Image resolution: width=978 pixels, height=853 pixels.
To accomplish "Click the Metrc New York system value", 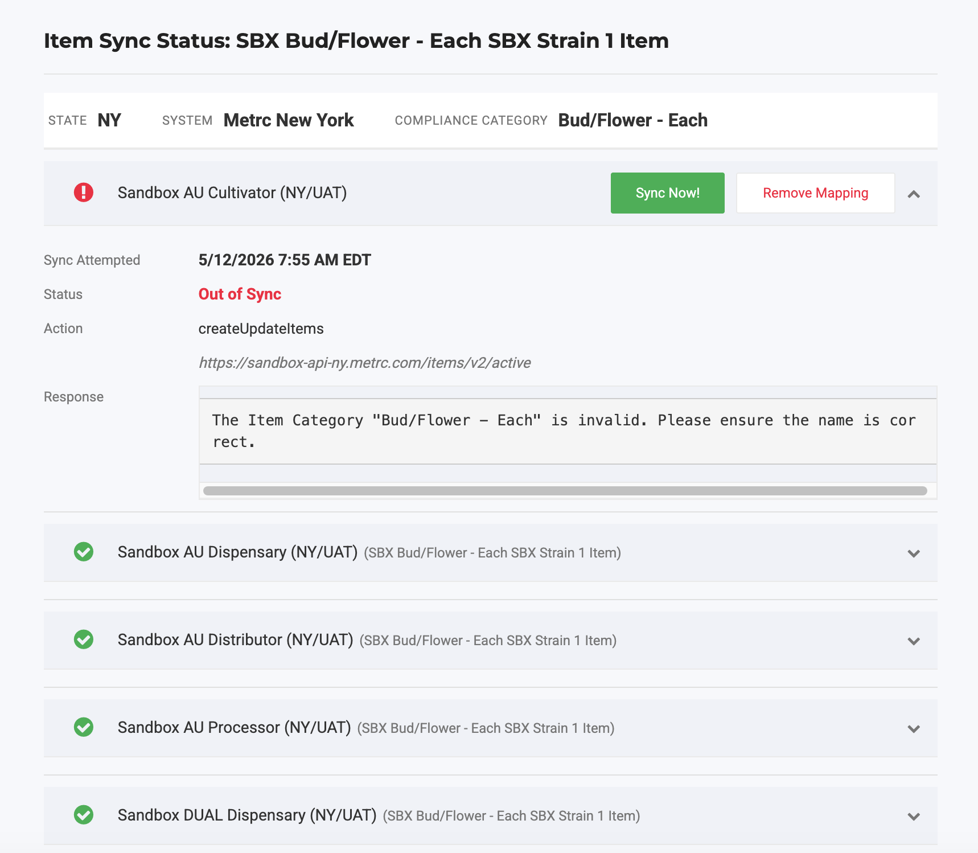I will point(289,120).
